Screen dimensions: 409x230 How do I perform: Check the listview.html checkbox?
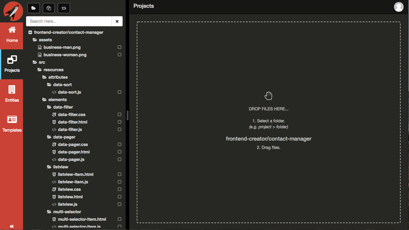pyautogui.click(x=119, y=197)
